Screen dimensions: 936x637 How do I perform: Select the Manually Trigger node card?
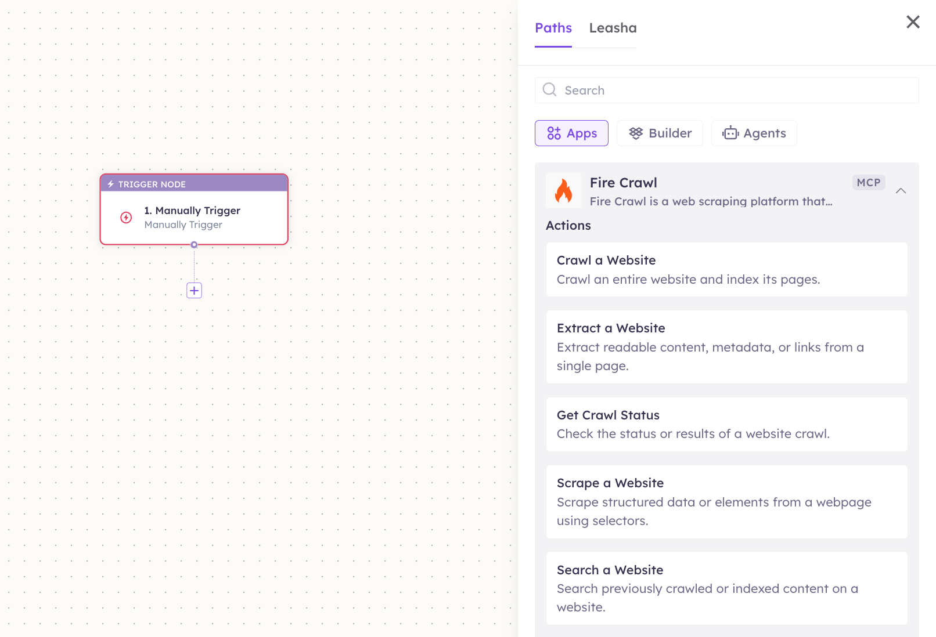pos(194,209)
